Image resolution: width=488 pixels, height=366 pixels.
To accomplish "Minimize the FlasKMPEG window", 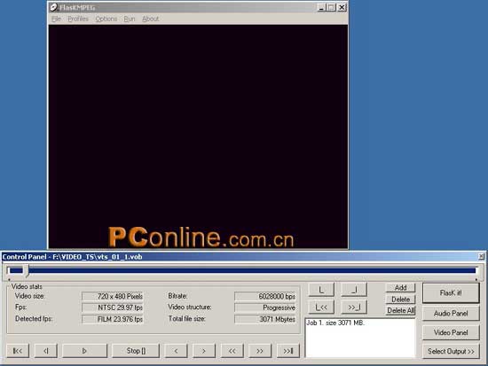I will coord(321,7).
